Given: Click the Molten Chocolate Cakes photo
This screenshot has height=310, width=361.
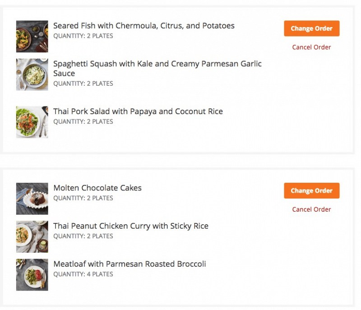Looking at the screenshot, I should 32,199.
